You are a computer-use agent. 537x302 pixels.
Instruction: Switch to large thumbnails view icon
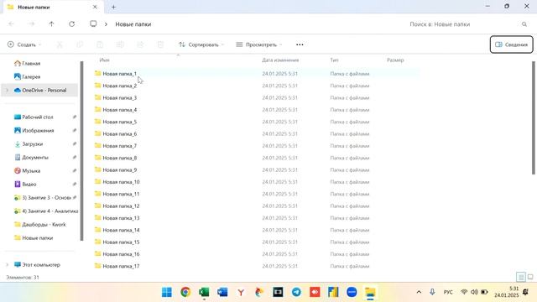click(x=530, y=277)
